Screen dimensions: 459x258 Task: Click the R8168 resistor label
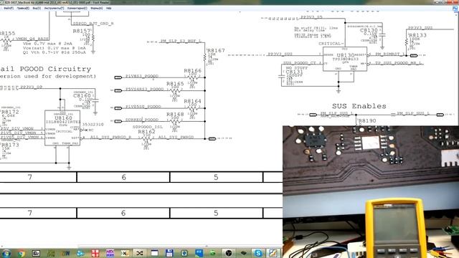point(175,114)
